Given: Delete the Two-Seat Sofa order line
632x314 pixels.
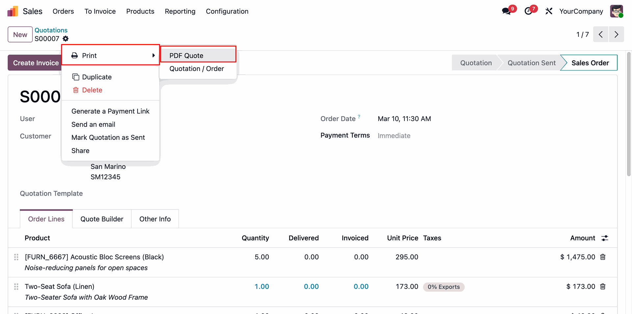Looking at the screenshot, I should tap(603, 287).
